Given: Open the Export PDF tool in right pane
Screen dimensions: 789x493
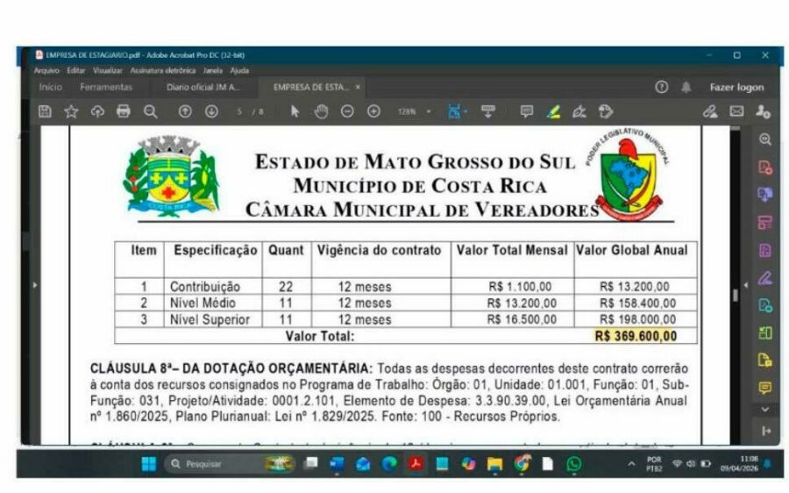Looking at the screenshot, I should point(764,195).
